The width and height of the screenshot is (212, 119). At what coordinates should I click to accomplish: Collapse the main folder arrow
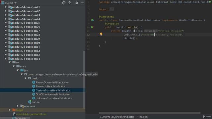[x=14, y=66]
